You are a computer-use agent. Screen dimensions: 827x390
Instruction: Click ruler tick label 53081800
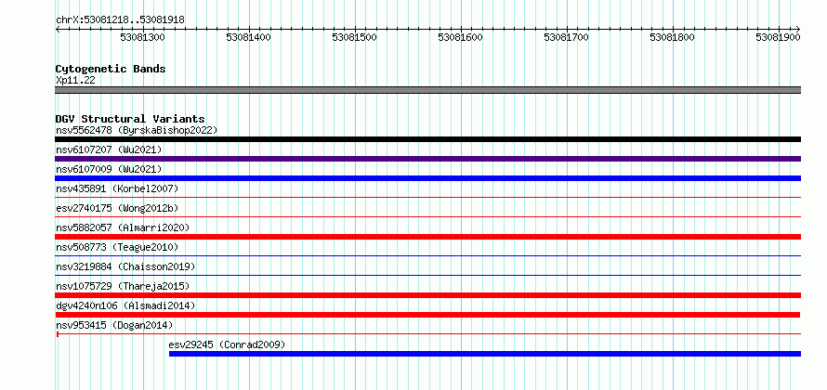tap(673, 37)
